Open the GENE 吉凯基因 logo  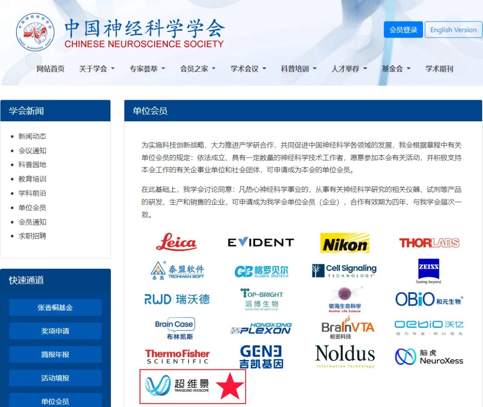(261, 356)
